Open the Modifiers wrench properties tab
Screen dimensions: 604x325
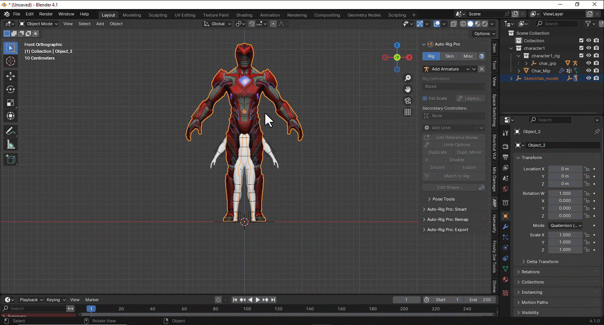click(x=505, y=227)
